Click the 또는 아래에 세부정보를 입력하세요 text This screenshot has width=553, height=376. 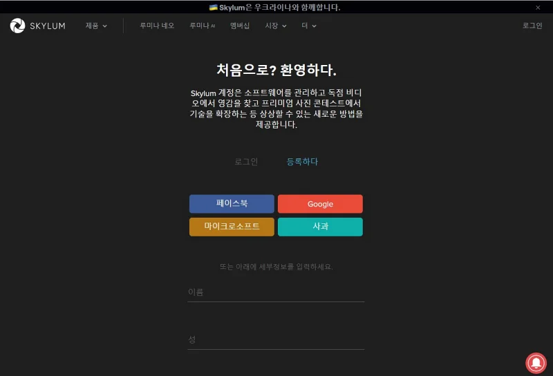(276, 267)
